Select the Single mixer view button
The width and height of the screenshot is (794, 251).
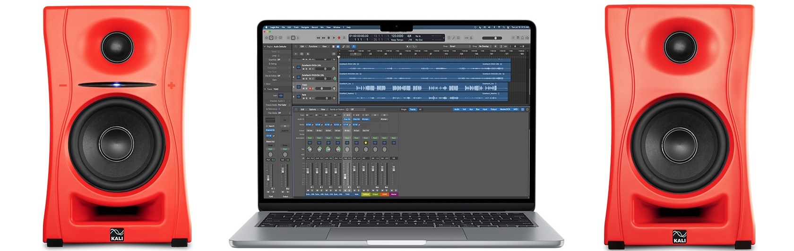[404, 109]
